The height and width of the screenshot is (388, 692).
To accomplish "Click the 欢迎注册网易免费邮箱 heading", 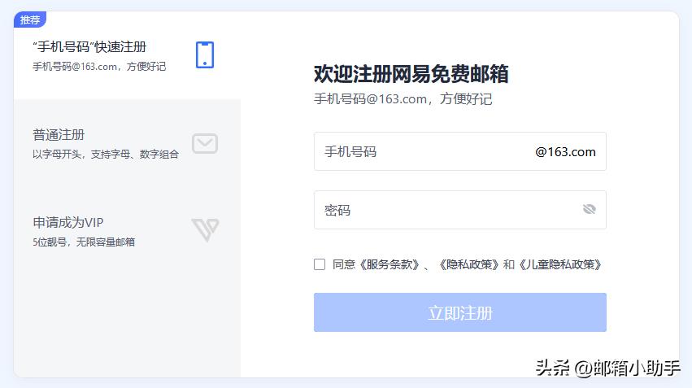I will tap(411, 74).
